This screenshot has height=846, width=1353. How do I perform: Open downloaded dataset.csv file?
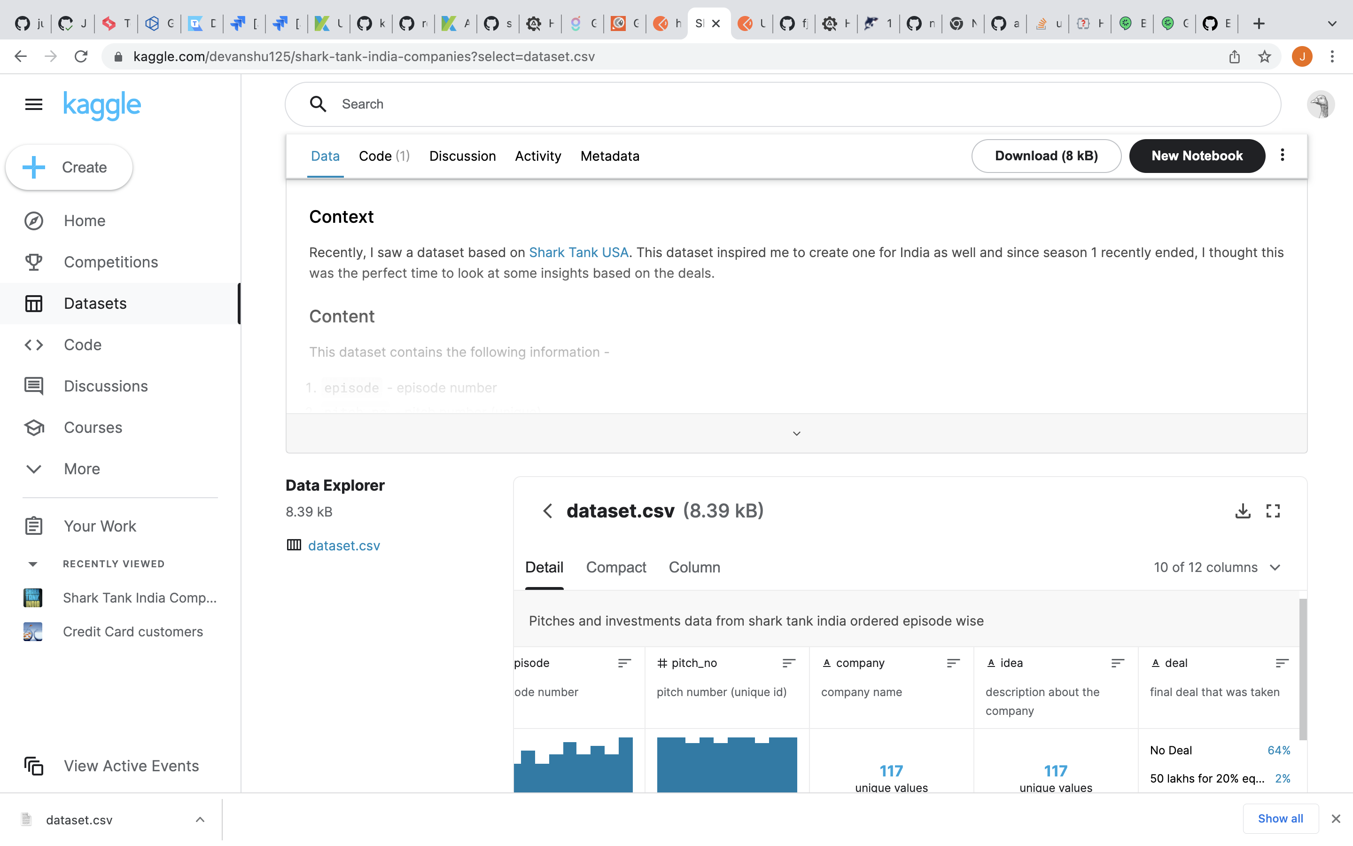click(79, 820)
